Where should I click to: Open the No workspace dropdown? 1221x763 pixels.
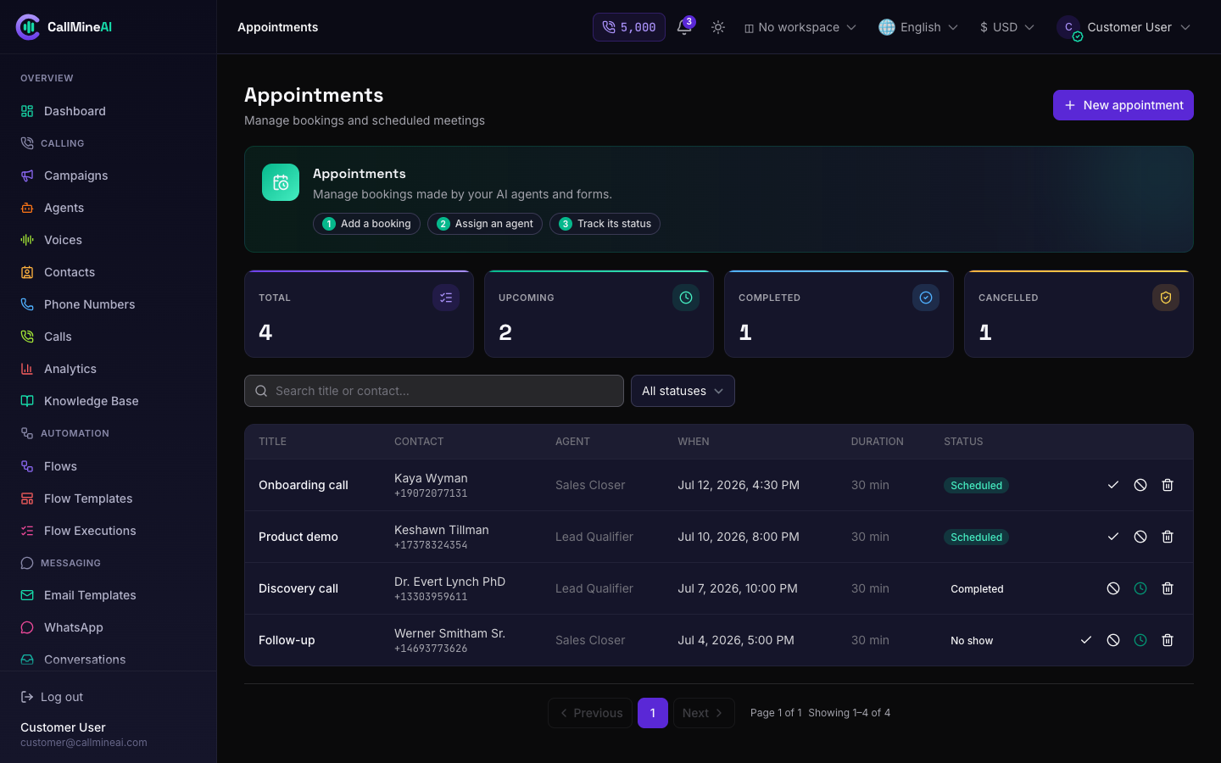point(800,27)
